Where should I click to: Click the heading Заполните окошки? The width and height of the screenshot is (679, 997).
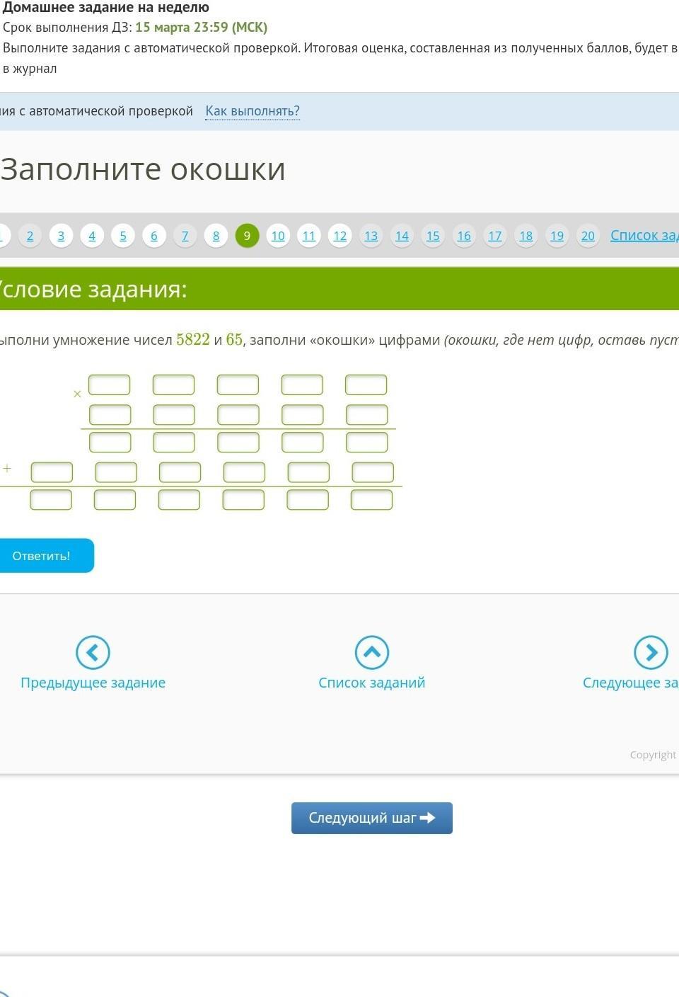[143, 169]
